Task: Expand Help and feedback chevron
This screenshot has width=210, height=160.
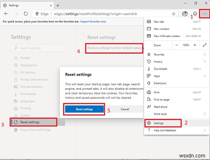Action: [x=205, y=130]
